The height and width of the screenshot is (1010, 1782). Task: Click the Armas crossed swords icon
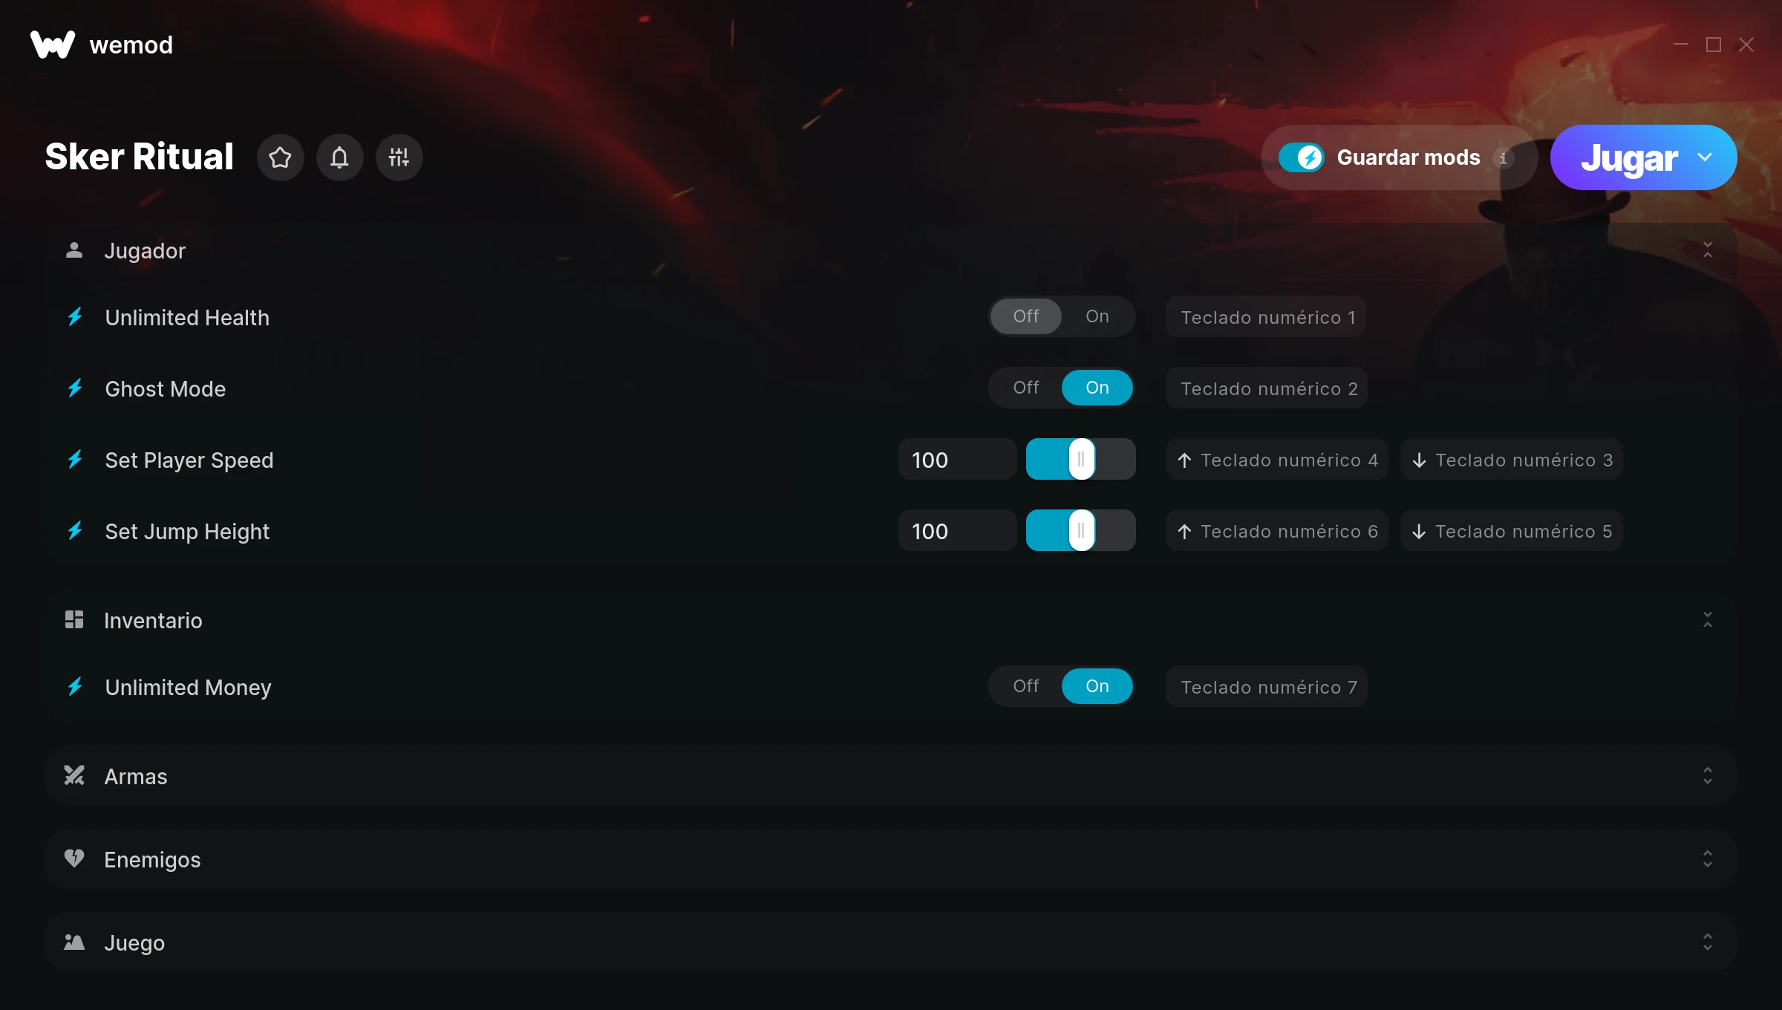tap(74, 775)
